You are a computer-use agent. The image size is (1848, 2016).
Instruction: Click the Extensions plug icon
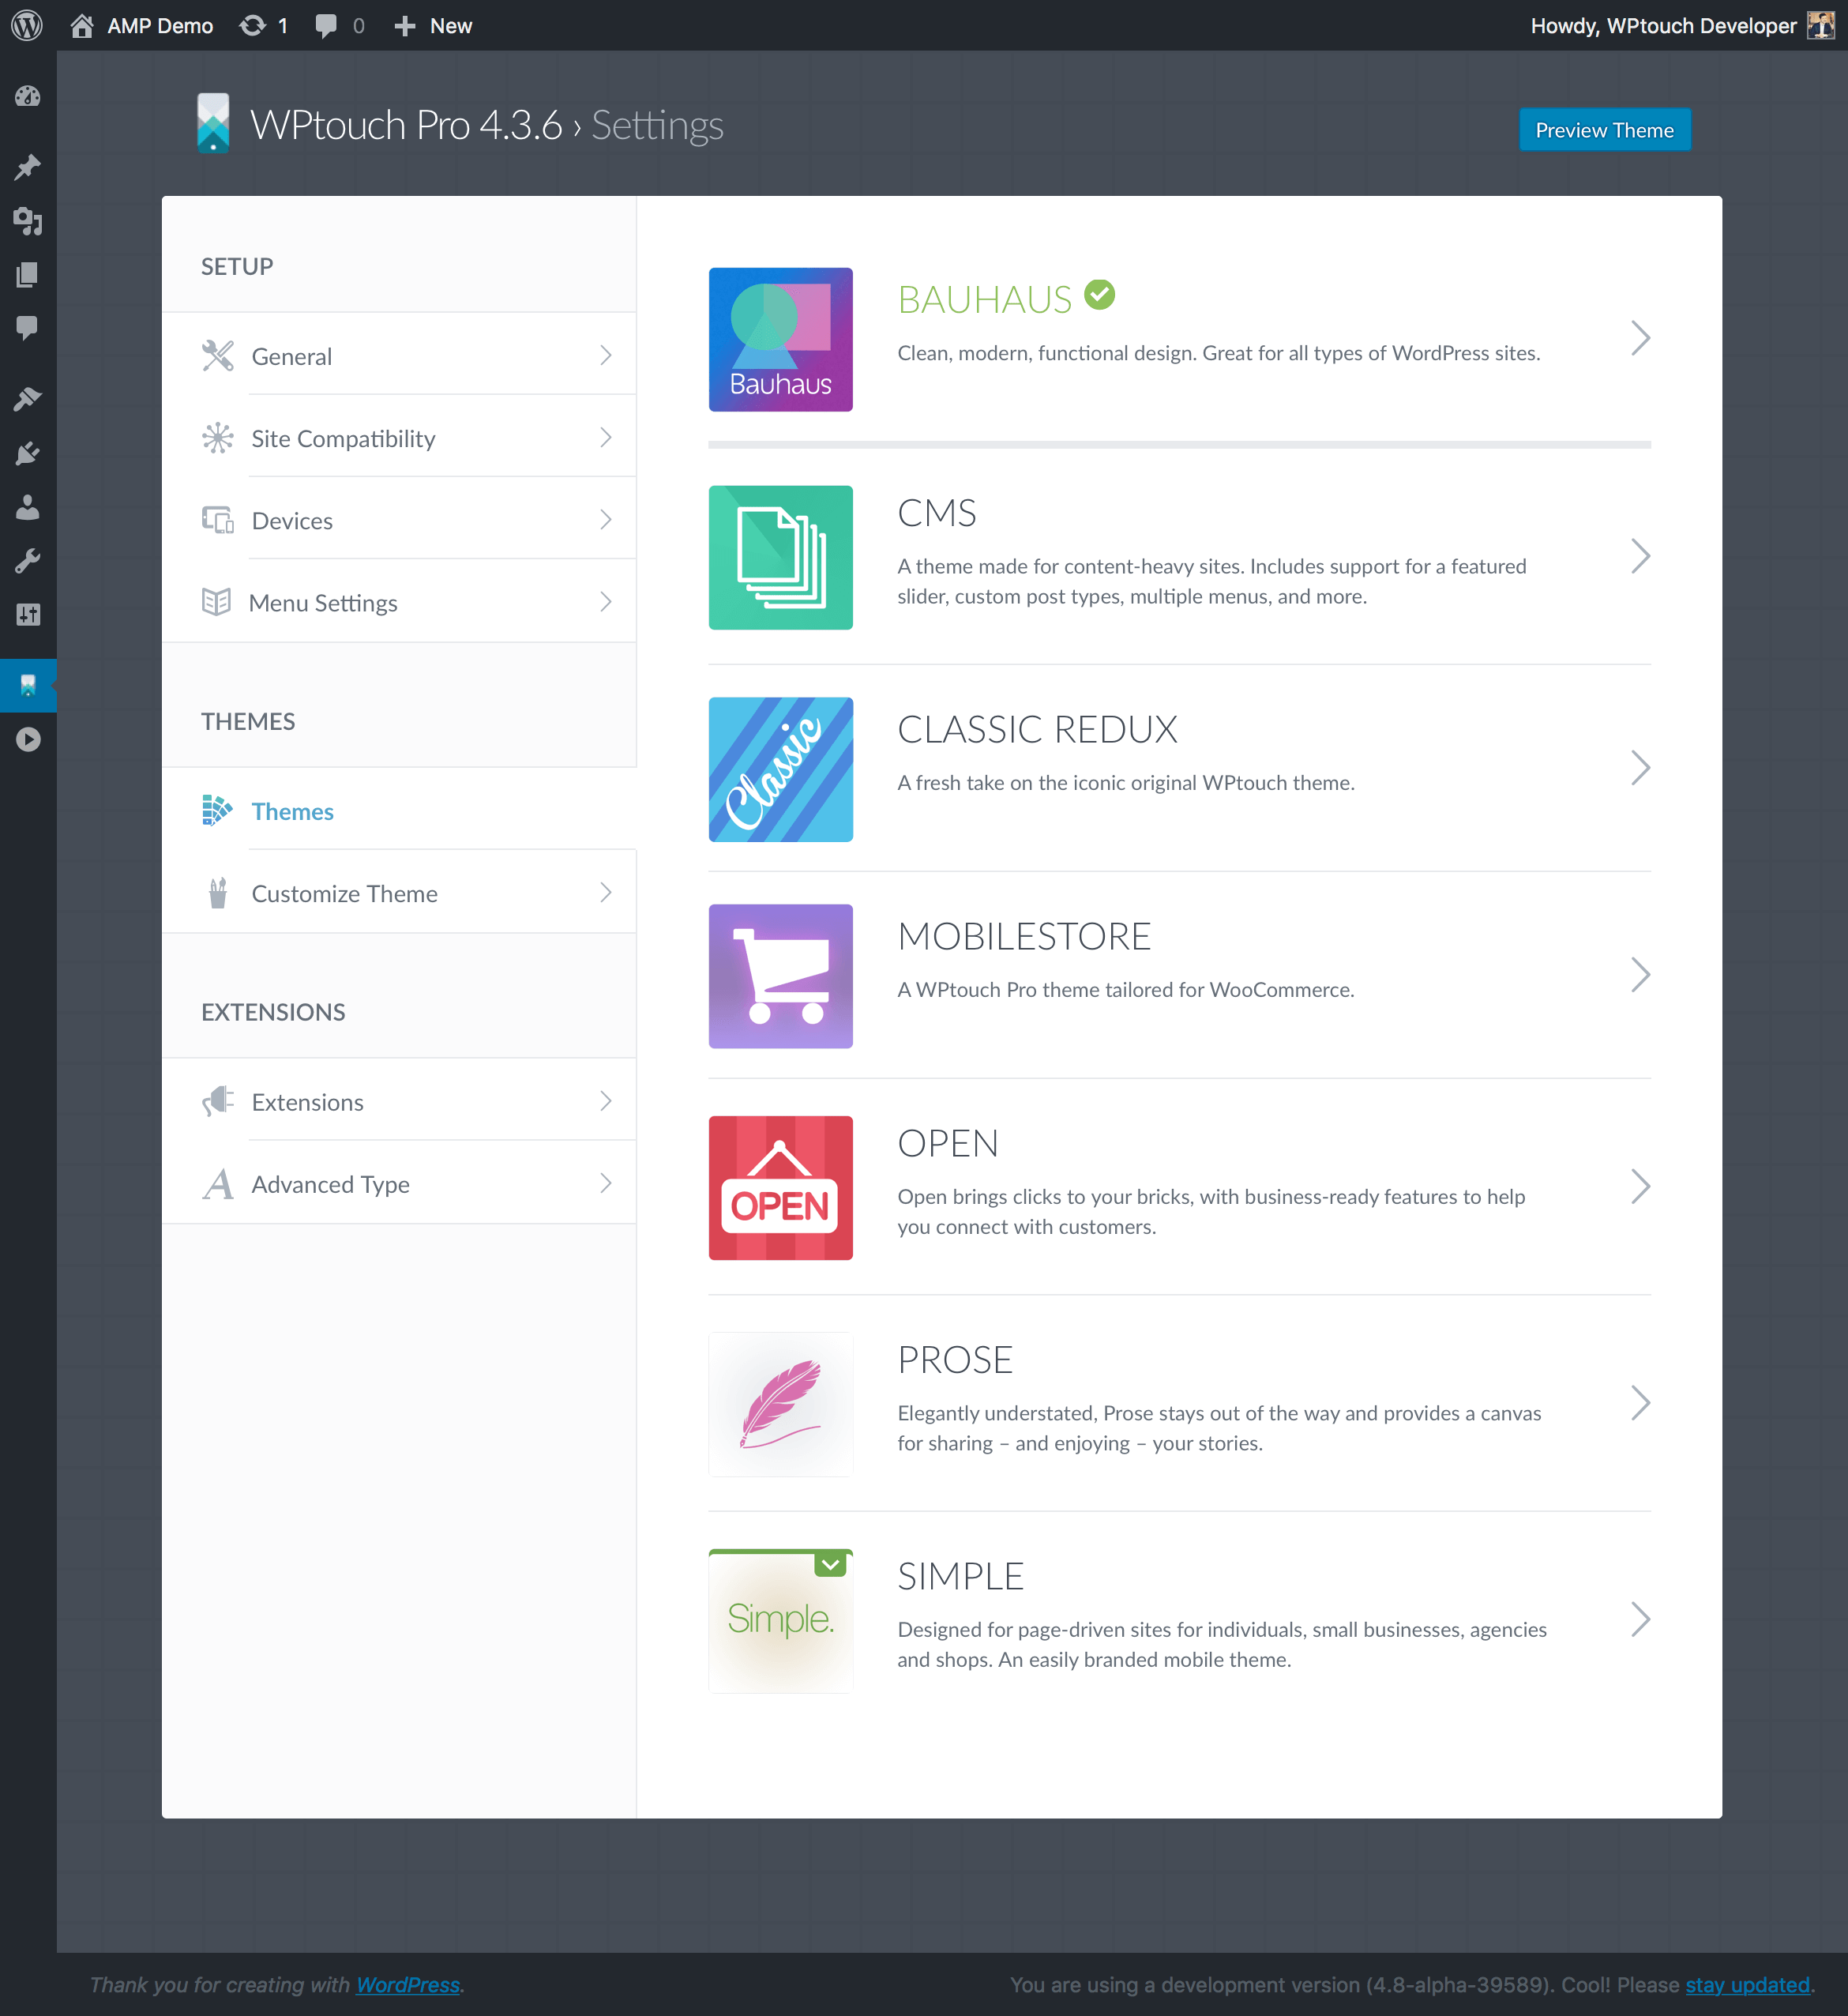pyautogui.click(x=217, y=1100)
